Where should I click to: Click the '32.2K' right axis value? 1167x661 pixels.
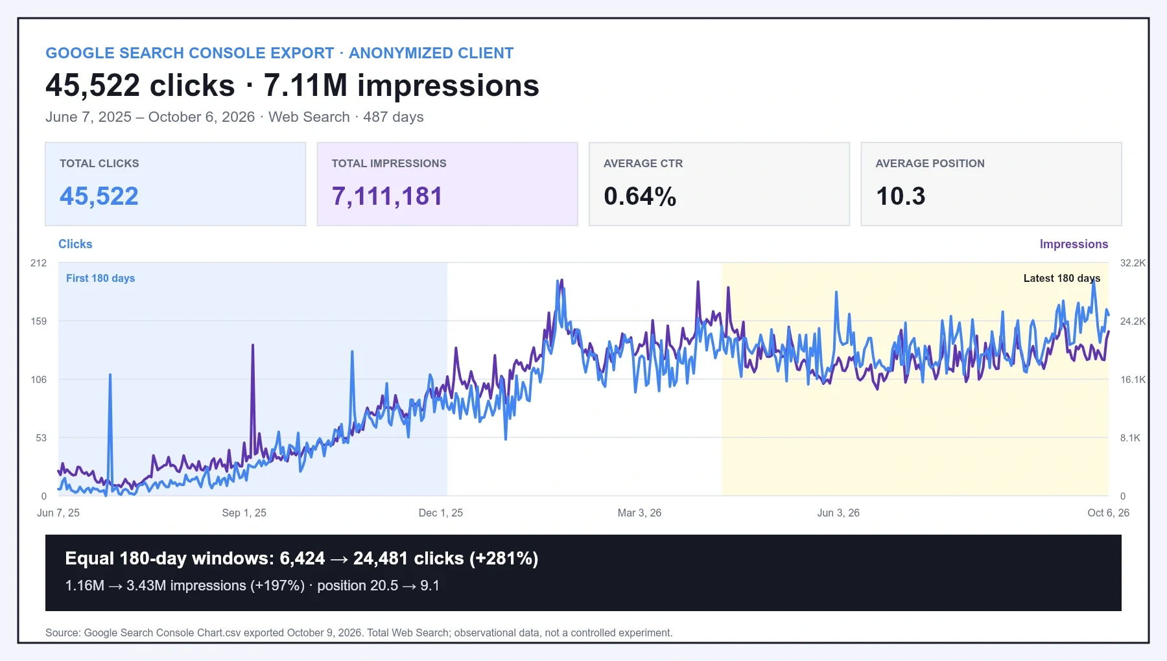pyautogui.click(x=1133, y=263)
